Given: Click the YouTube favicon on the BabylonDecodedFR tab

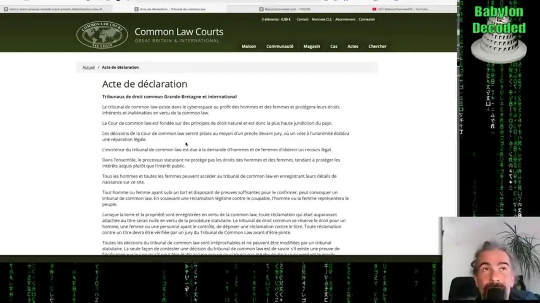Looking at the screenshot, I should (x=374, y=9).
